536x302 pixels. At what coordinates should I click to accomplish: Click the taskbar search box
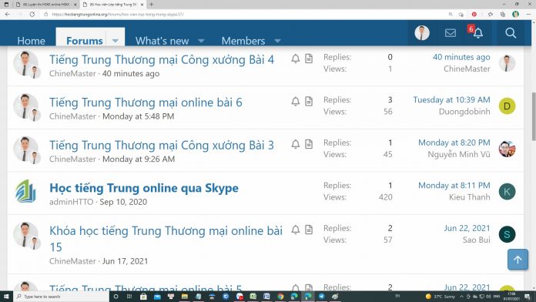click(x=61, y=297)
